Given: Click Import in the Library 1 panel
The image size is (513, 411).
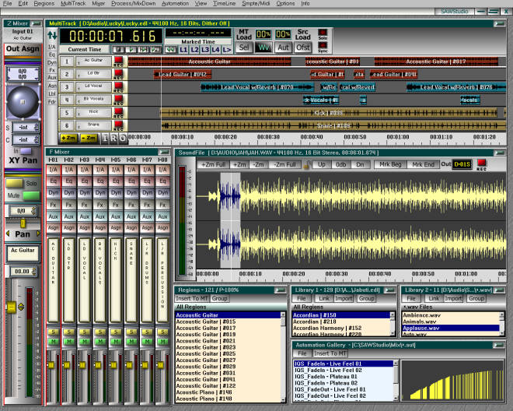Looking at the screenshot, I should pyautogui.click(x=344, y=298).
